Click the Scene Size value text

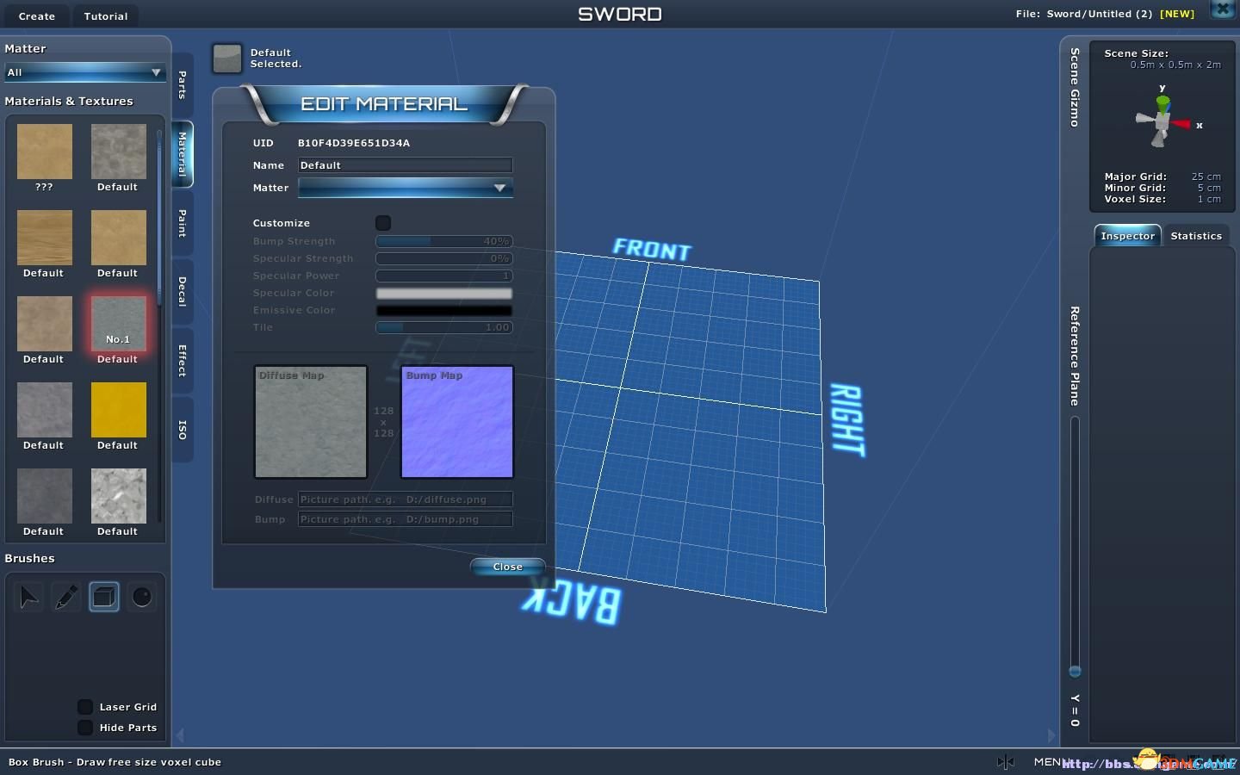(x=1175, y=65)
